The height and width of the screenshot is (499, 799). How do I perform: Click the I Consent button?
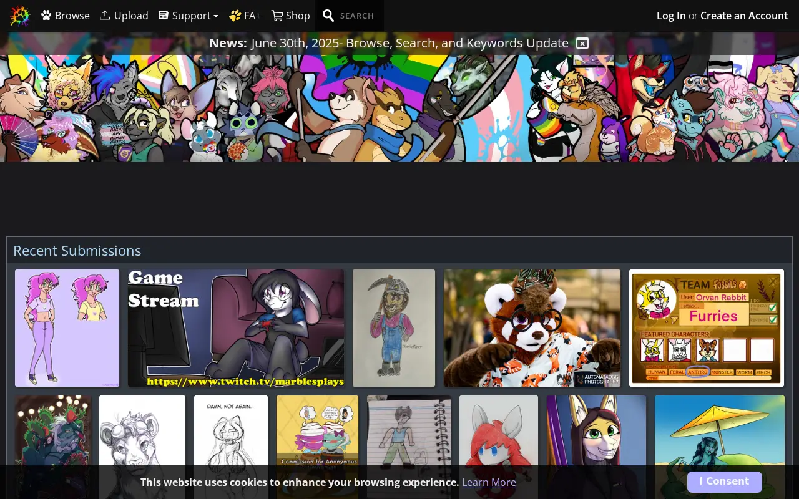(x=724, y=482)
